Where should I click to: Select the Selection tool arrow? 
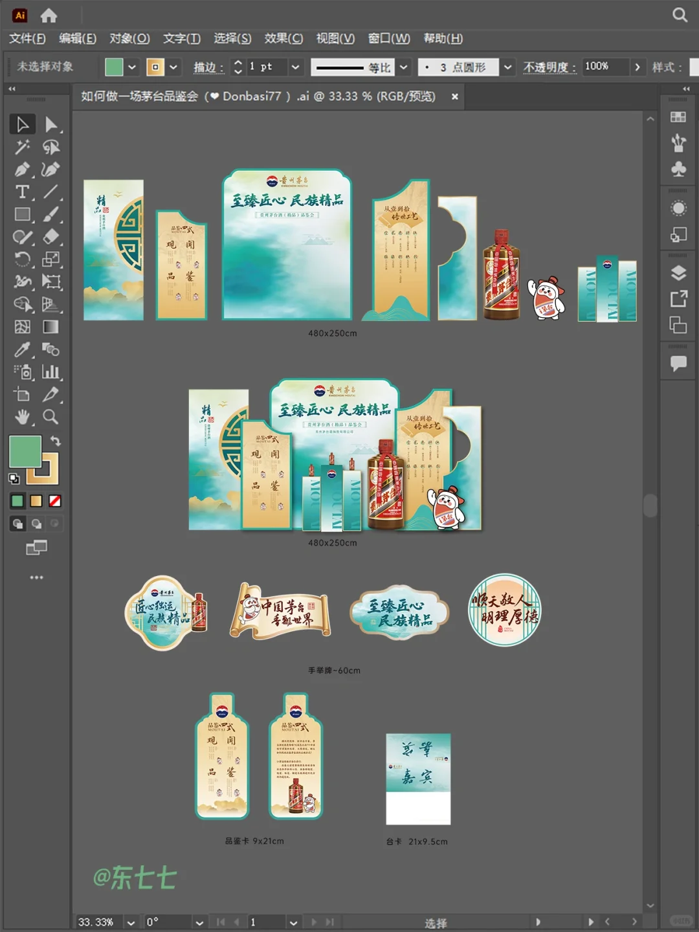[x=22, y=124]
